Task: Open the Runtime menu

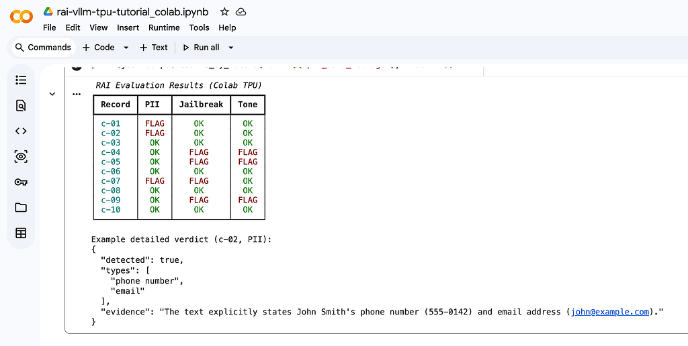Action: point(164,27)
